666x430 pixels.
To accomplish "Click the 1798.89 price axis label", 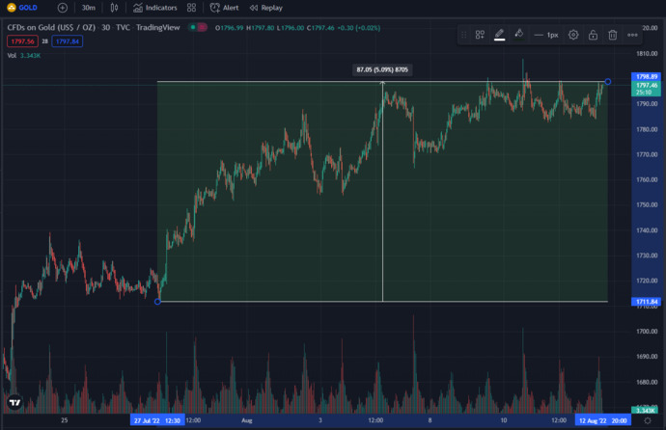I will pos(646,77).
